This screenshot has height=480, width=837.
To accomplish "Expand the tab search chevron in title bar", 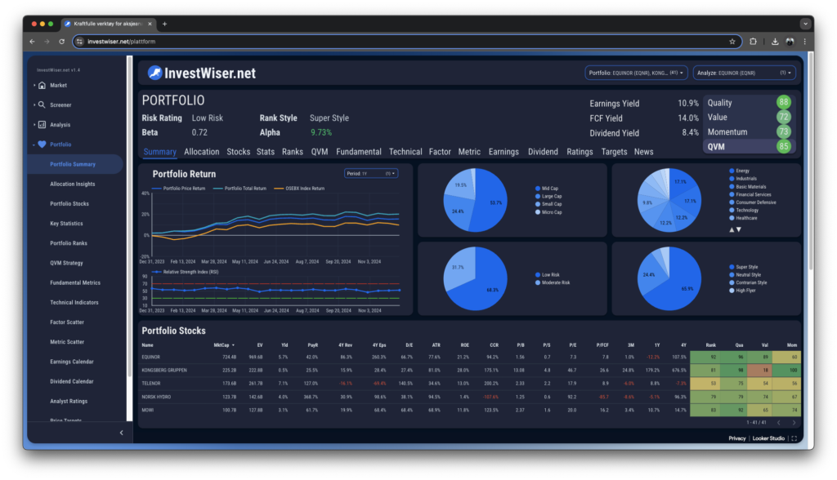I will click(805, 24).
